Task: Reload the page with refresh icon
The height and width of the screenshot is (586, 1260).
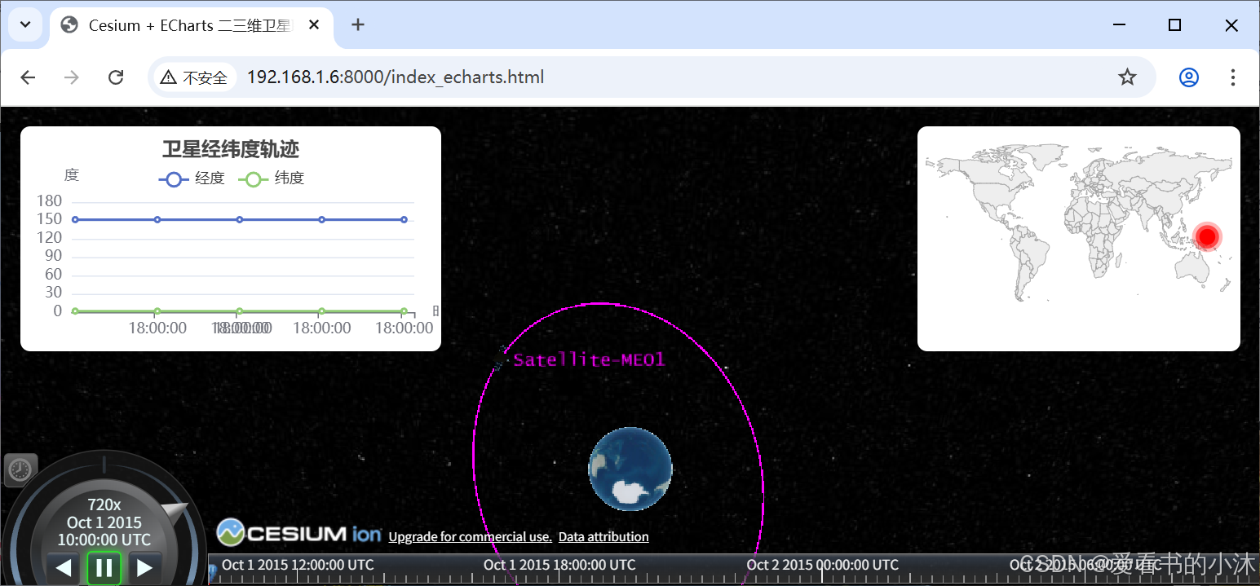Action: [x=116, y=77]
